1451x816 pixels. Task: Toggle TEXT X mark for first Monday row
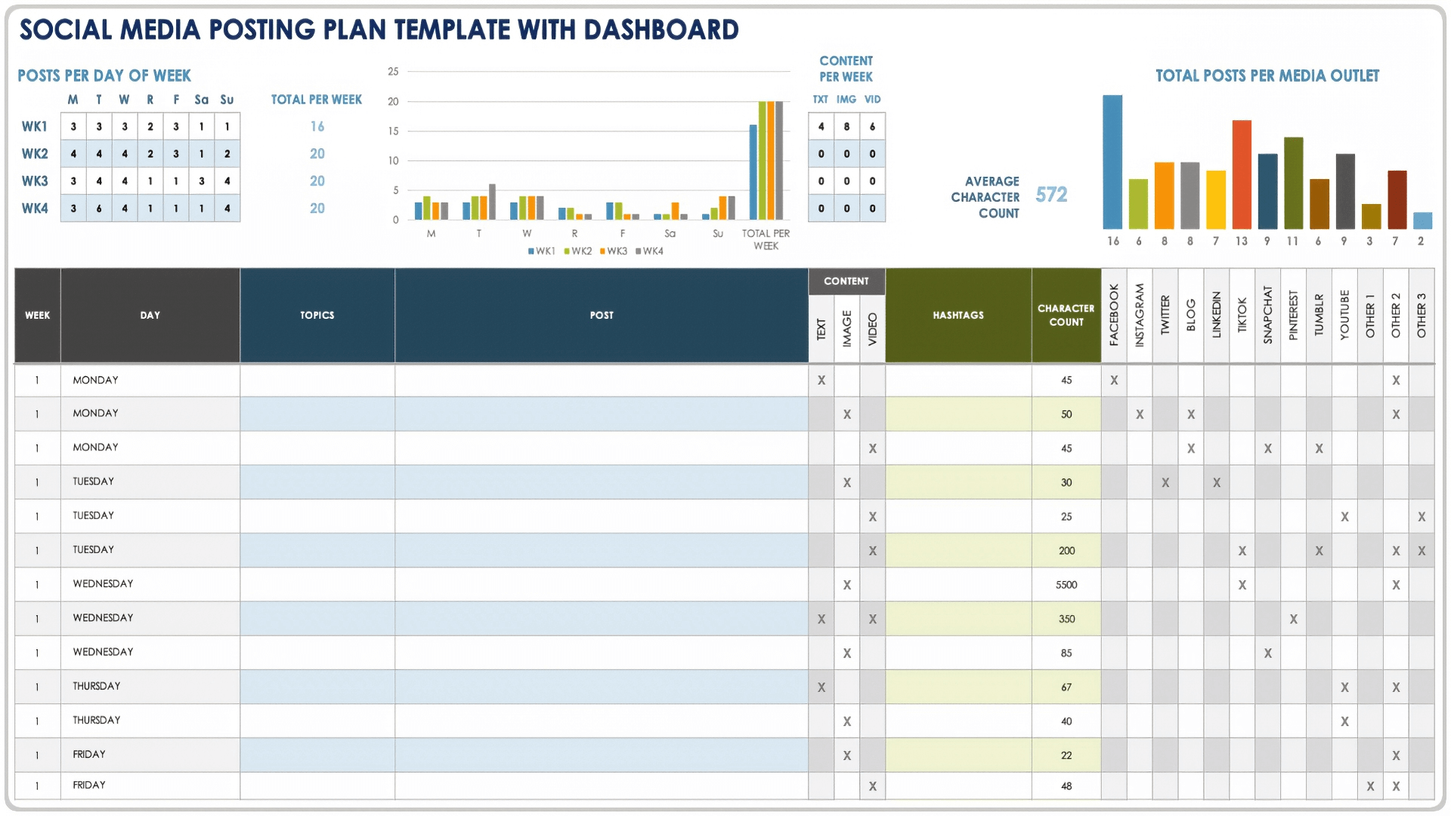click(821, 380)
